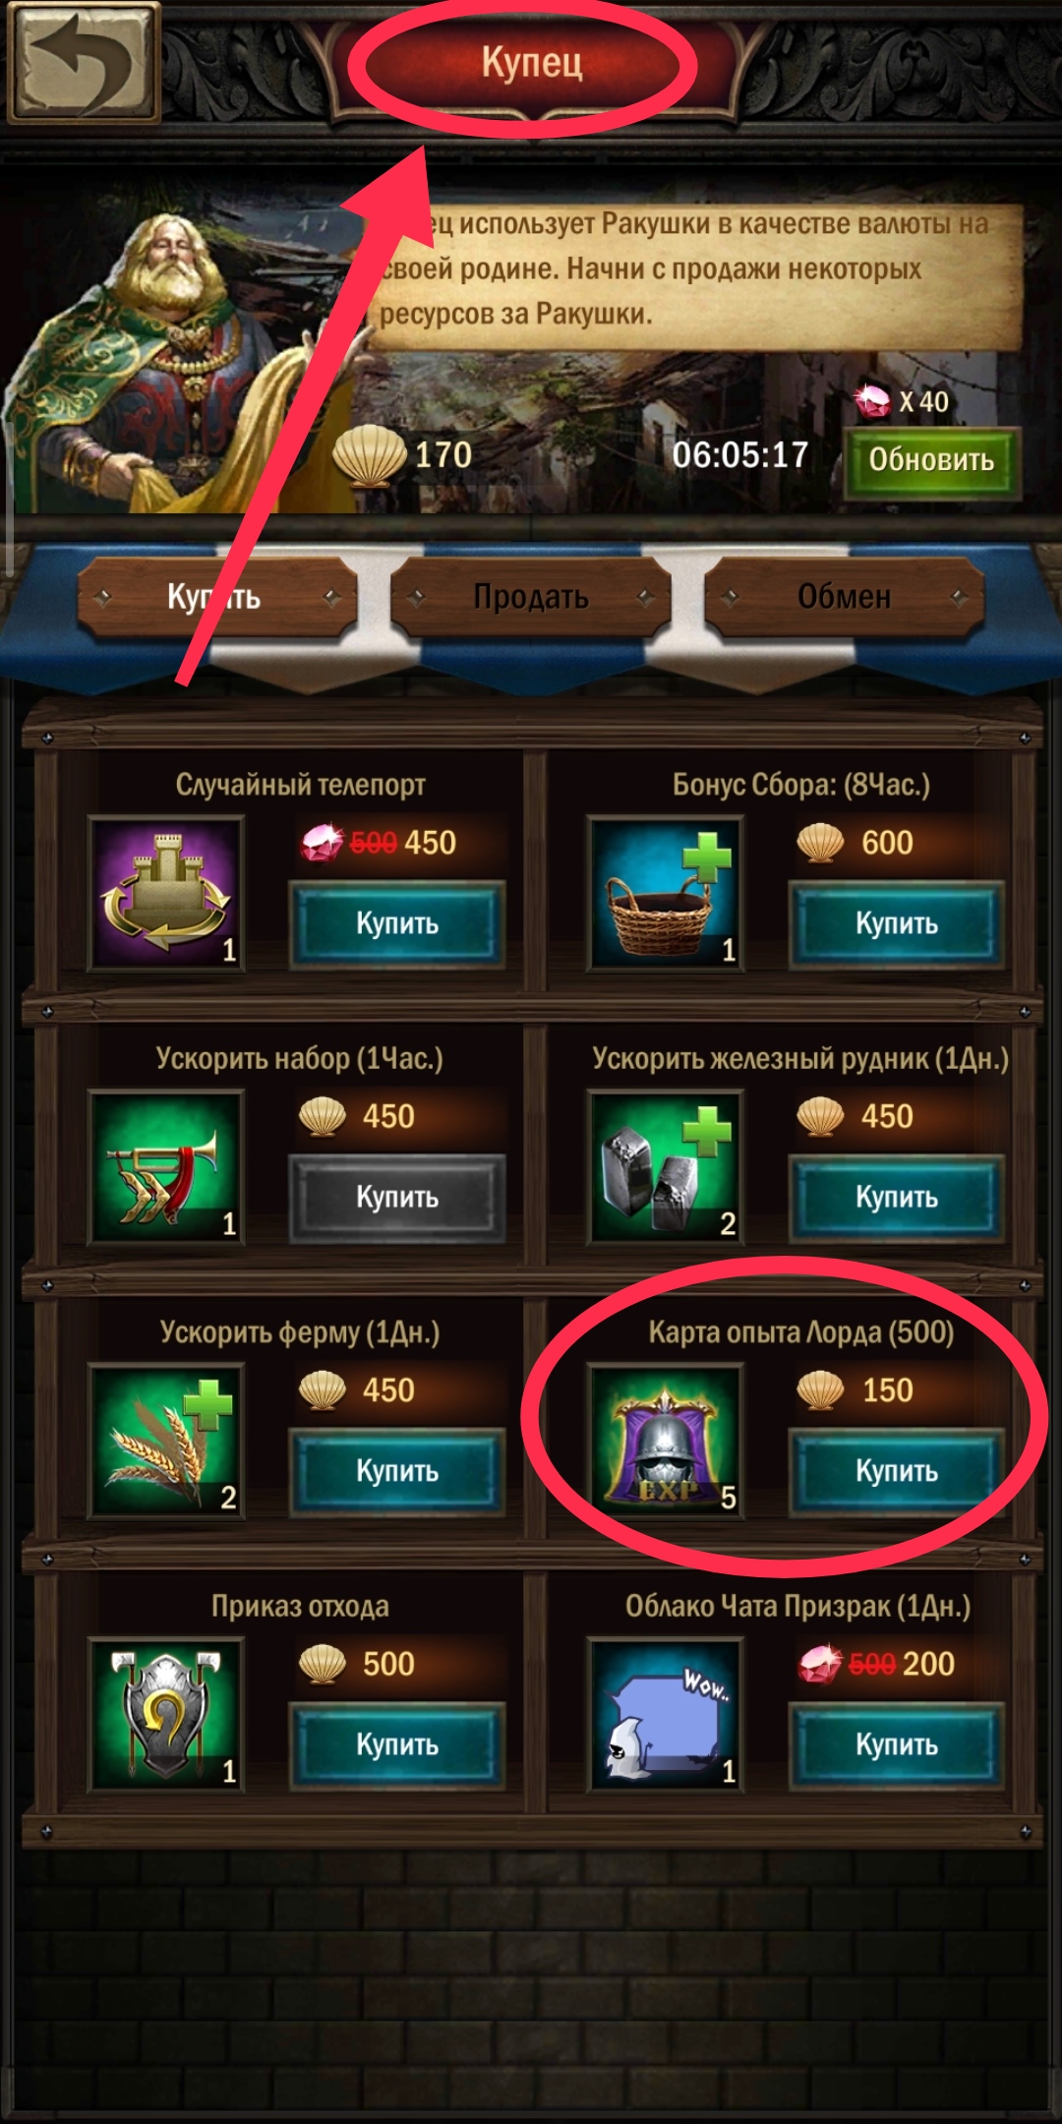Switch to the Продать tab
The width and height of the screenshot is (1062, 2124).
pos(531,597)
